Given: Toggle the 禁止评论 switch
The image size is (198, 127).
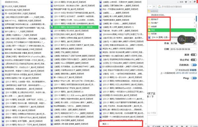Looking at the screenshot, I should [194, 60].
